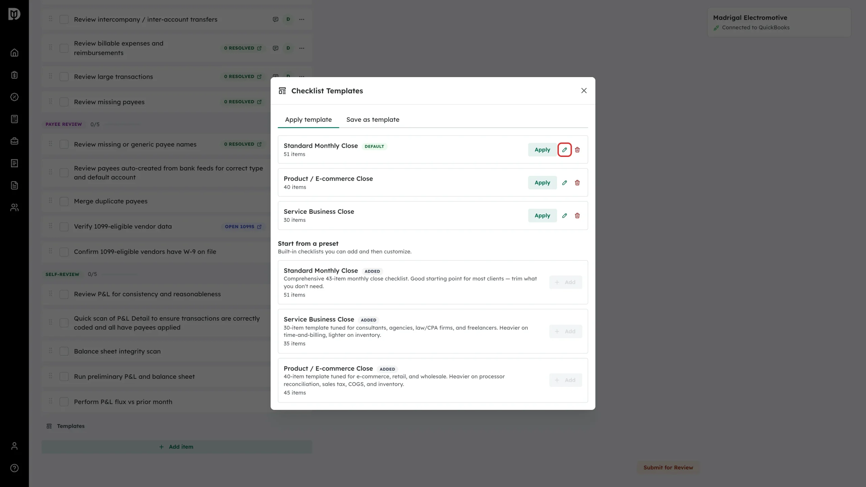Viewport: 866px width, 487px height.
Task: Open the help icon in sidebar
Action: [x=14, y=468]
